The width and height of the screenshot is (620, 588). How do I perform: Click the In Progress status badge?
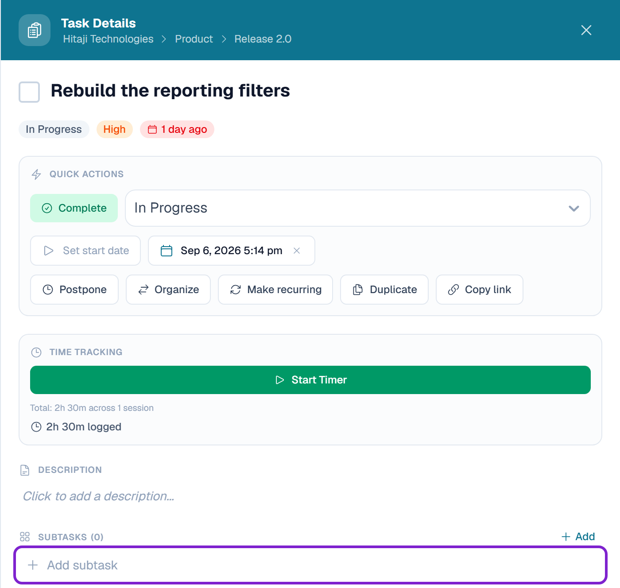(54, 129)
